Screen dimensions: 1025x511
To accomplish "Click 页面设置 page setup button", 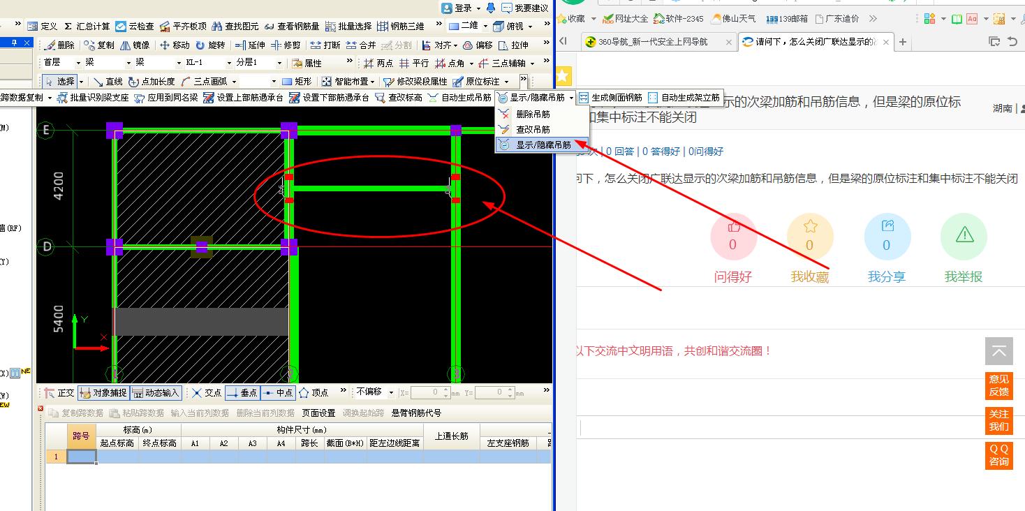I will 318,413.
